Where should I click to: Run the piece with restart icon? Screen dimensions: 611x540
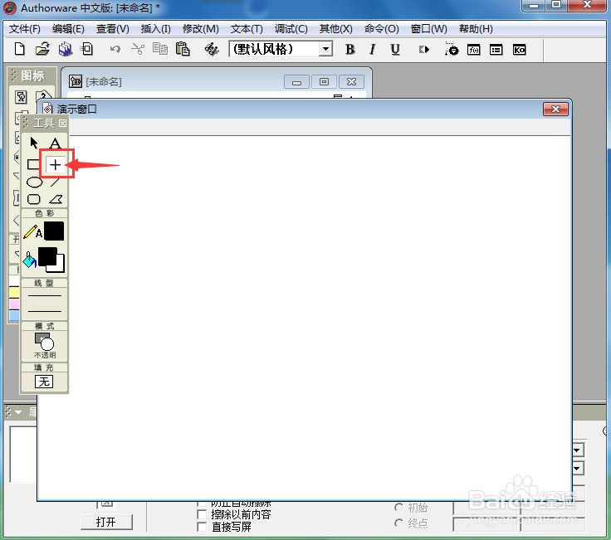(x=424, y=50)
